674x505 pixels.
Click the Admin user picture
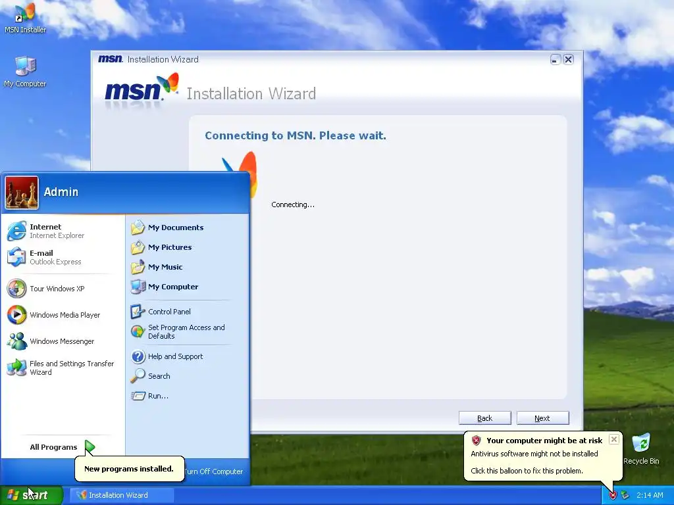22,193
